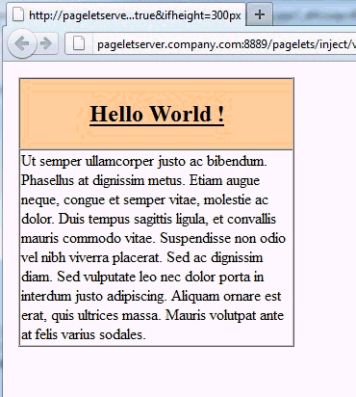The width and height of the screenshot is (356, 397).
Task: Click the browser Forward arrow button
Action: click(46, 43)
